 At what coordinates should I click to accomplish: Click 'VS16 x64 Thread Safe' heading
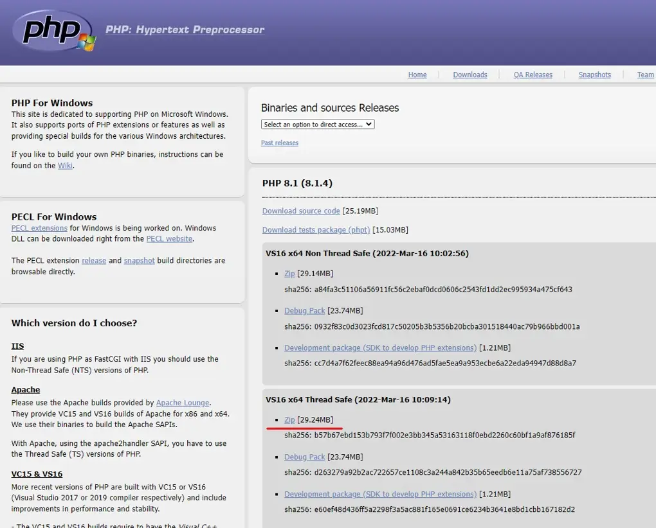358,400
